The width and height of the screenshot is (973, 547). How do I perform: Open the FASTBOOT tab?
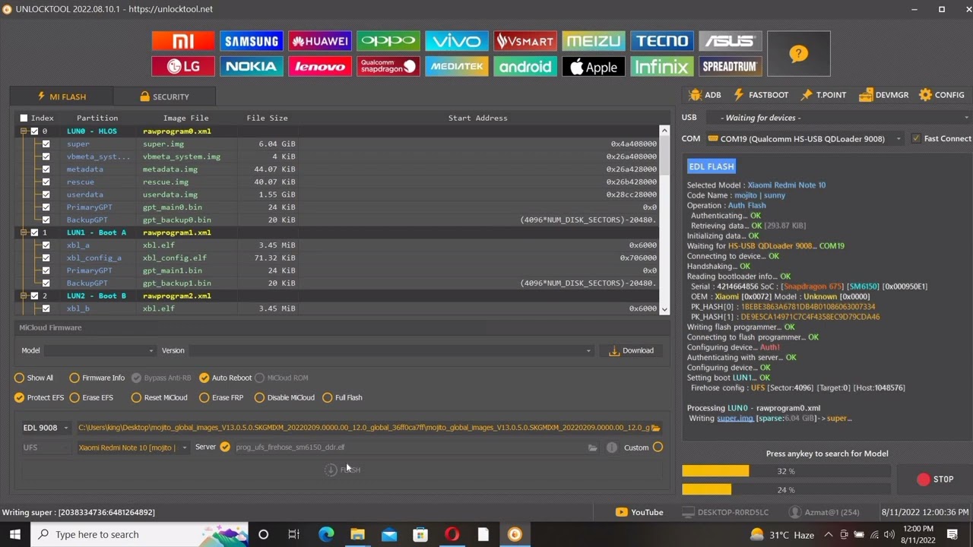760,95
